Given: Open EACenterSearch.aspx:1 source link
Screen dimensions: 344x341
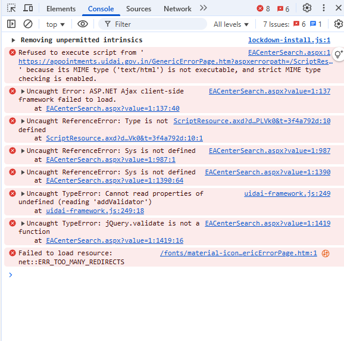Looking at the screenshot, I should pos(289,52).
